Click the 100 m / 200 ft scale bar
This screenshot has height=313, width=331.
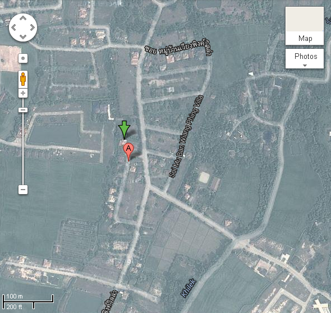coord(28,302)
